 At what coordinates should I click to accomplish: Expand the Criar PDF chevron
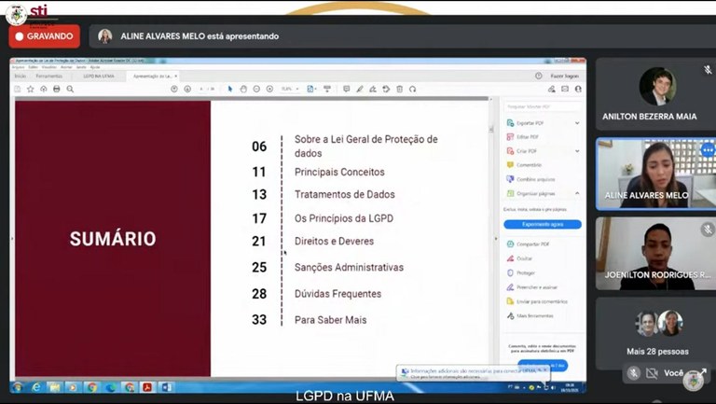(577, 150)
